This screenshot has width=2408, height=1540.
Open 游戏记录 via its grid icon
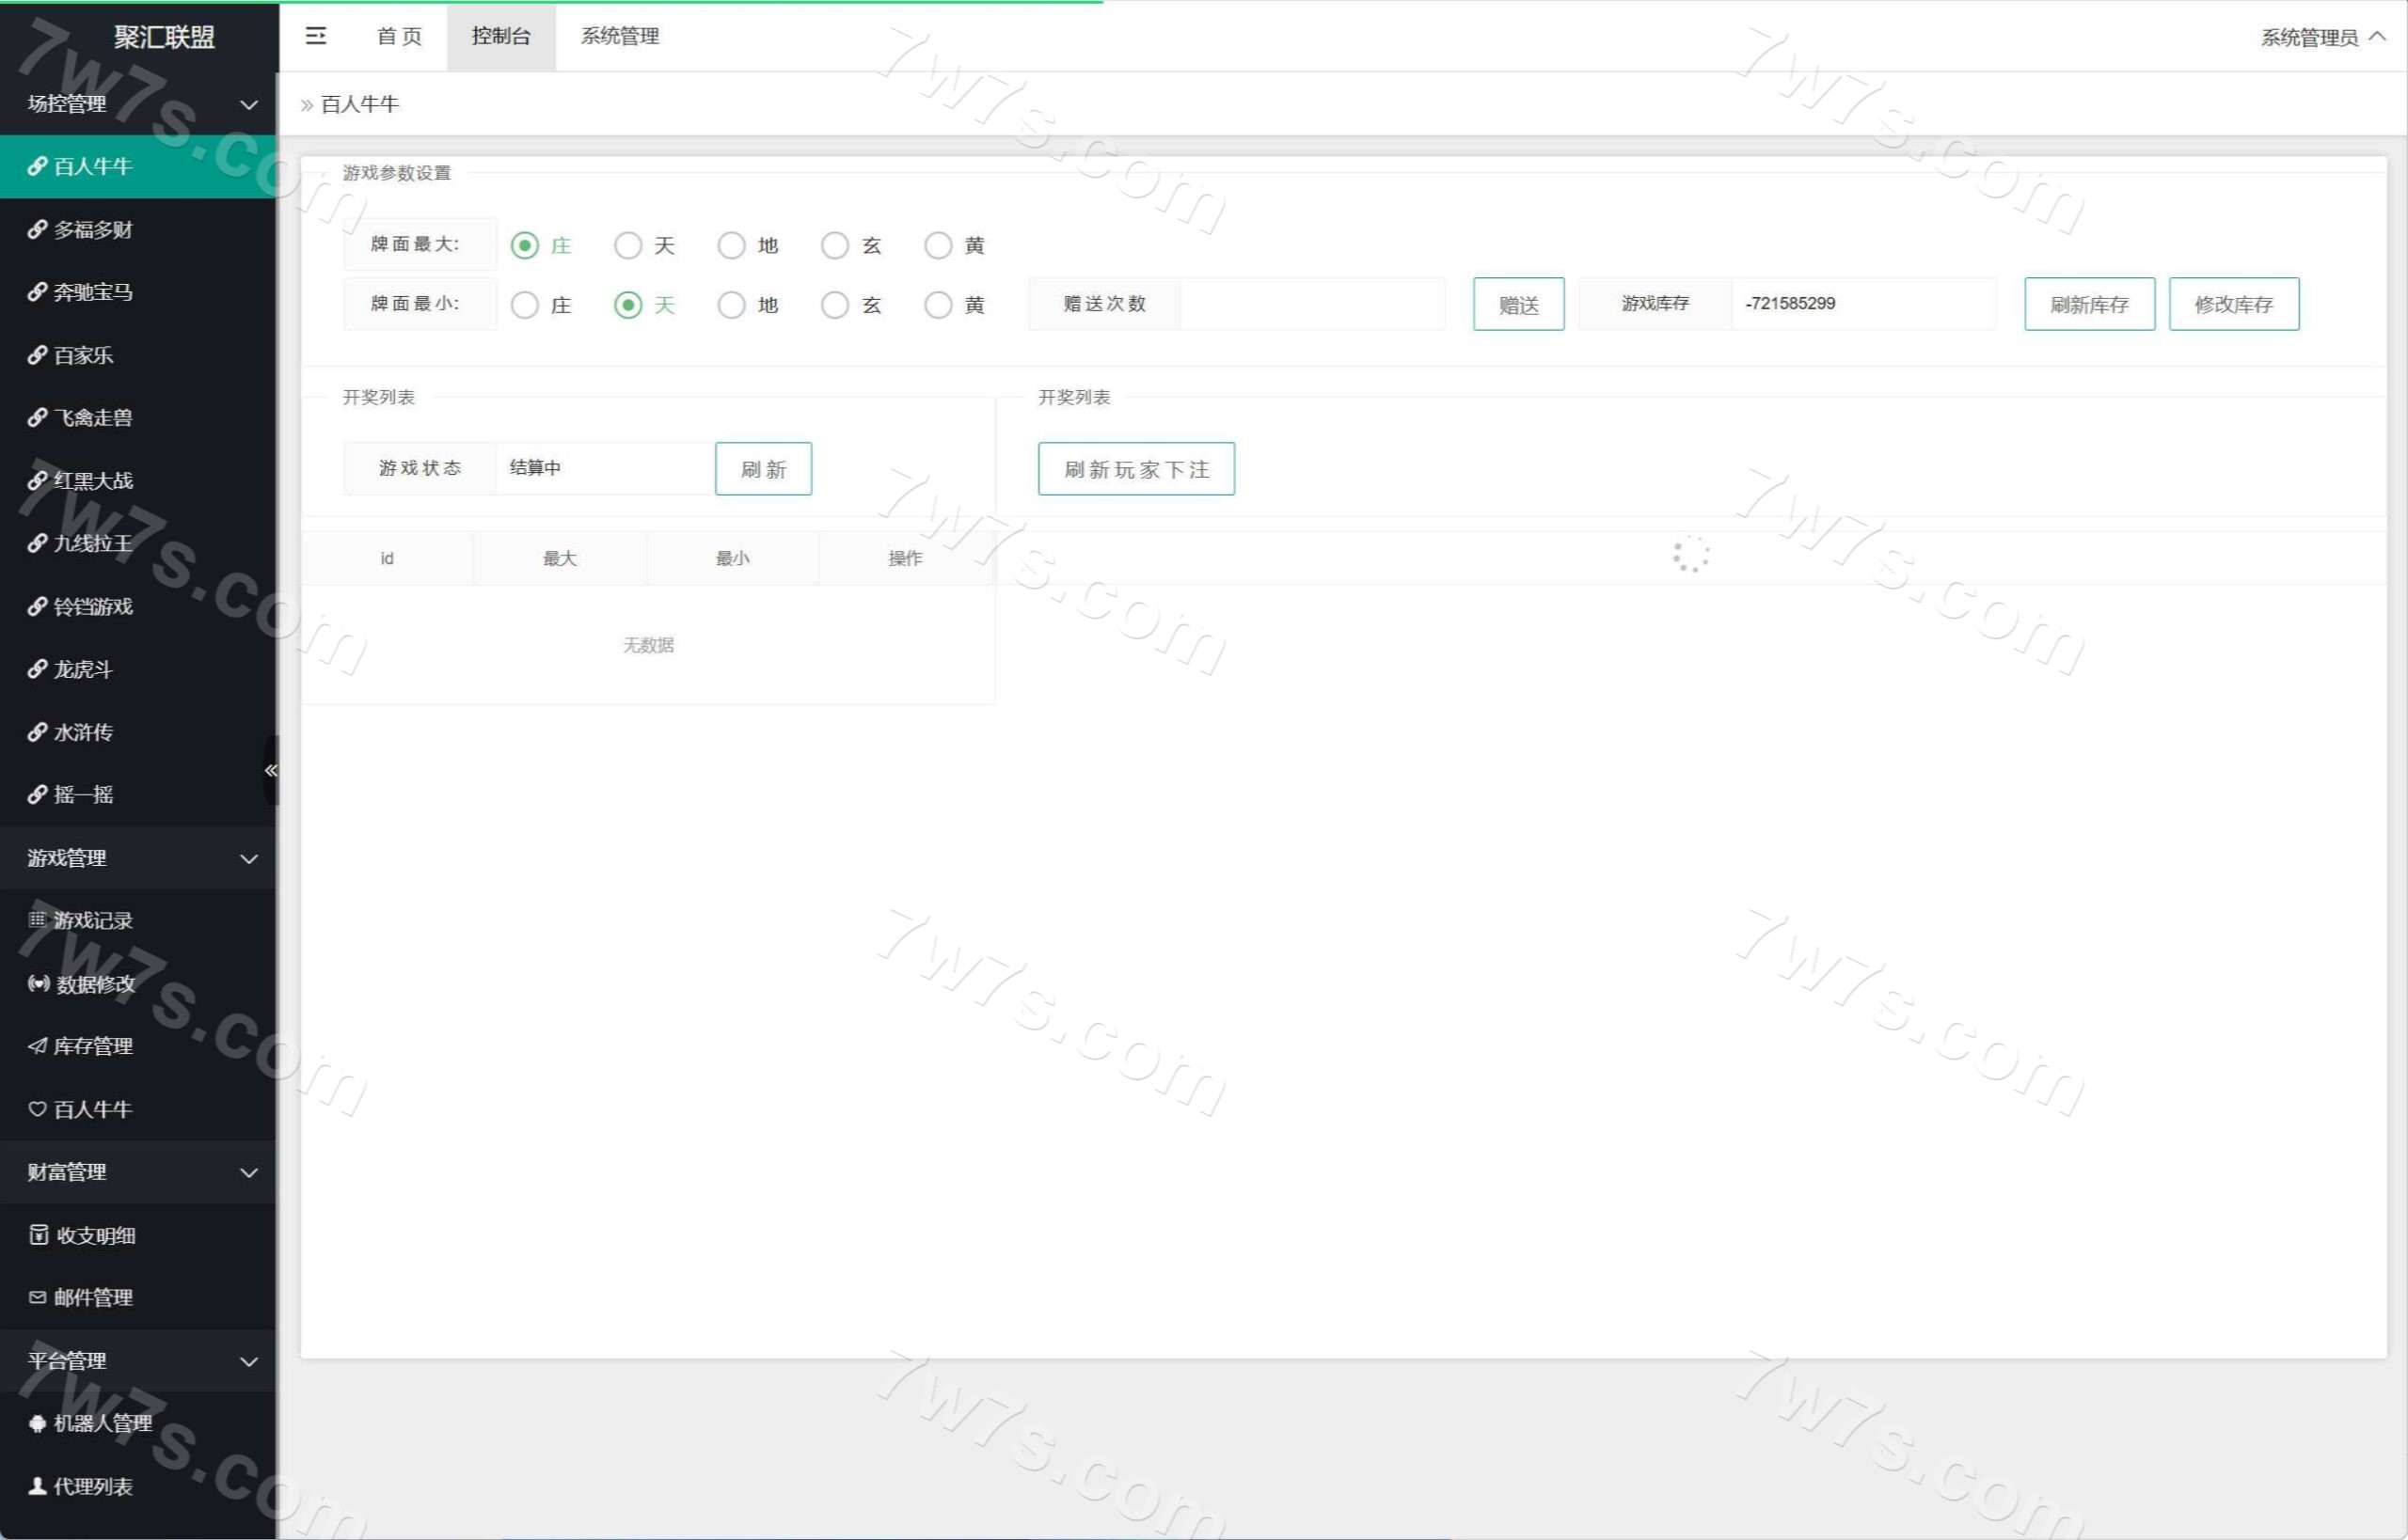(x=37, y=920)
